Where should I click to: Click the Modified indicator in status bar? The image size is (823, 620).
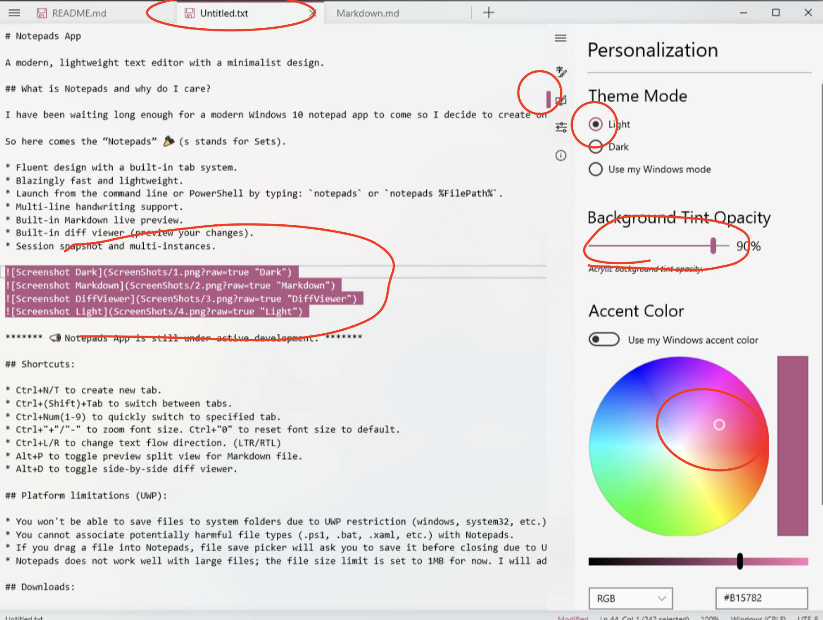point(573,618)
